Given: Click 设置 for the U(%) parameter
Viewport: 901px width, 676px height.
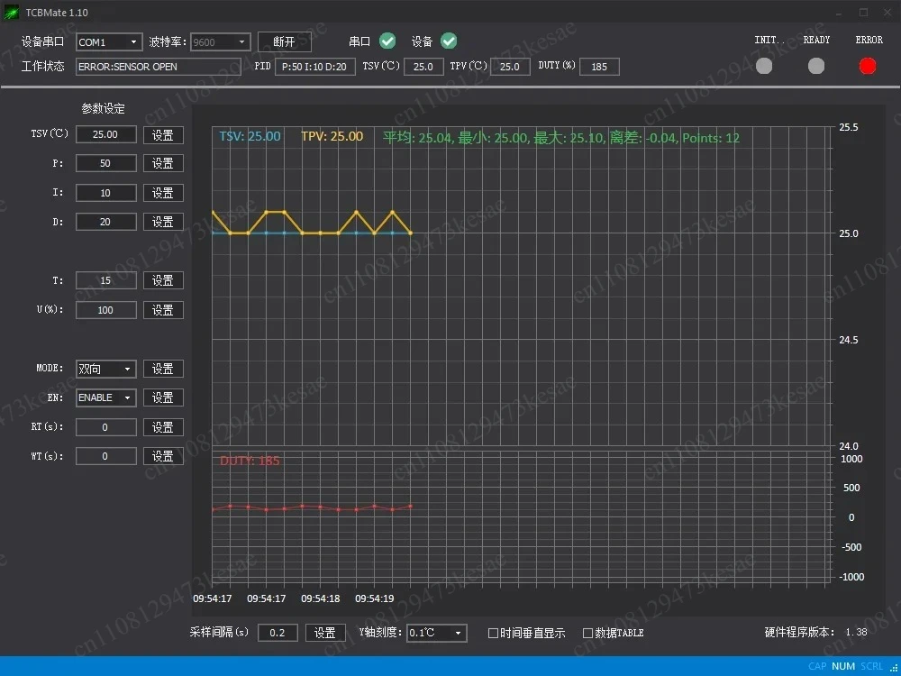Looking at the screenshot, I should 163,310.
